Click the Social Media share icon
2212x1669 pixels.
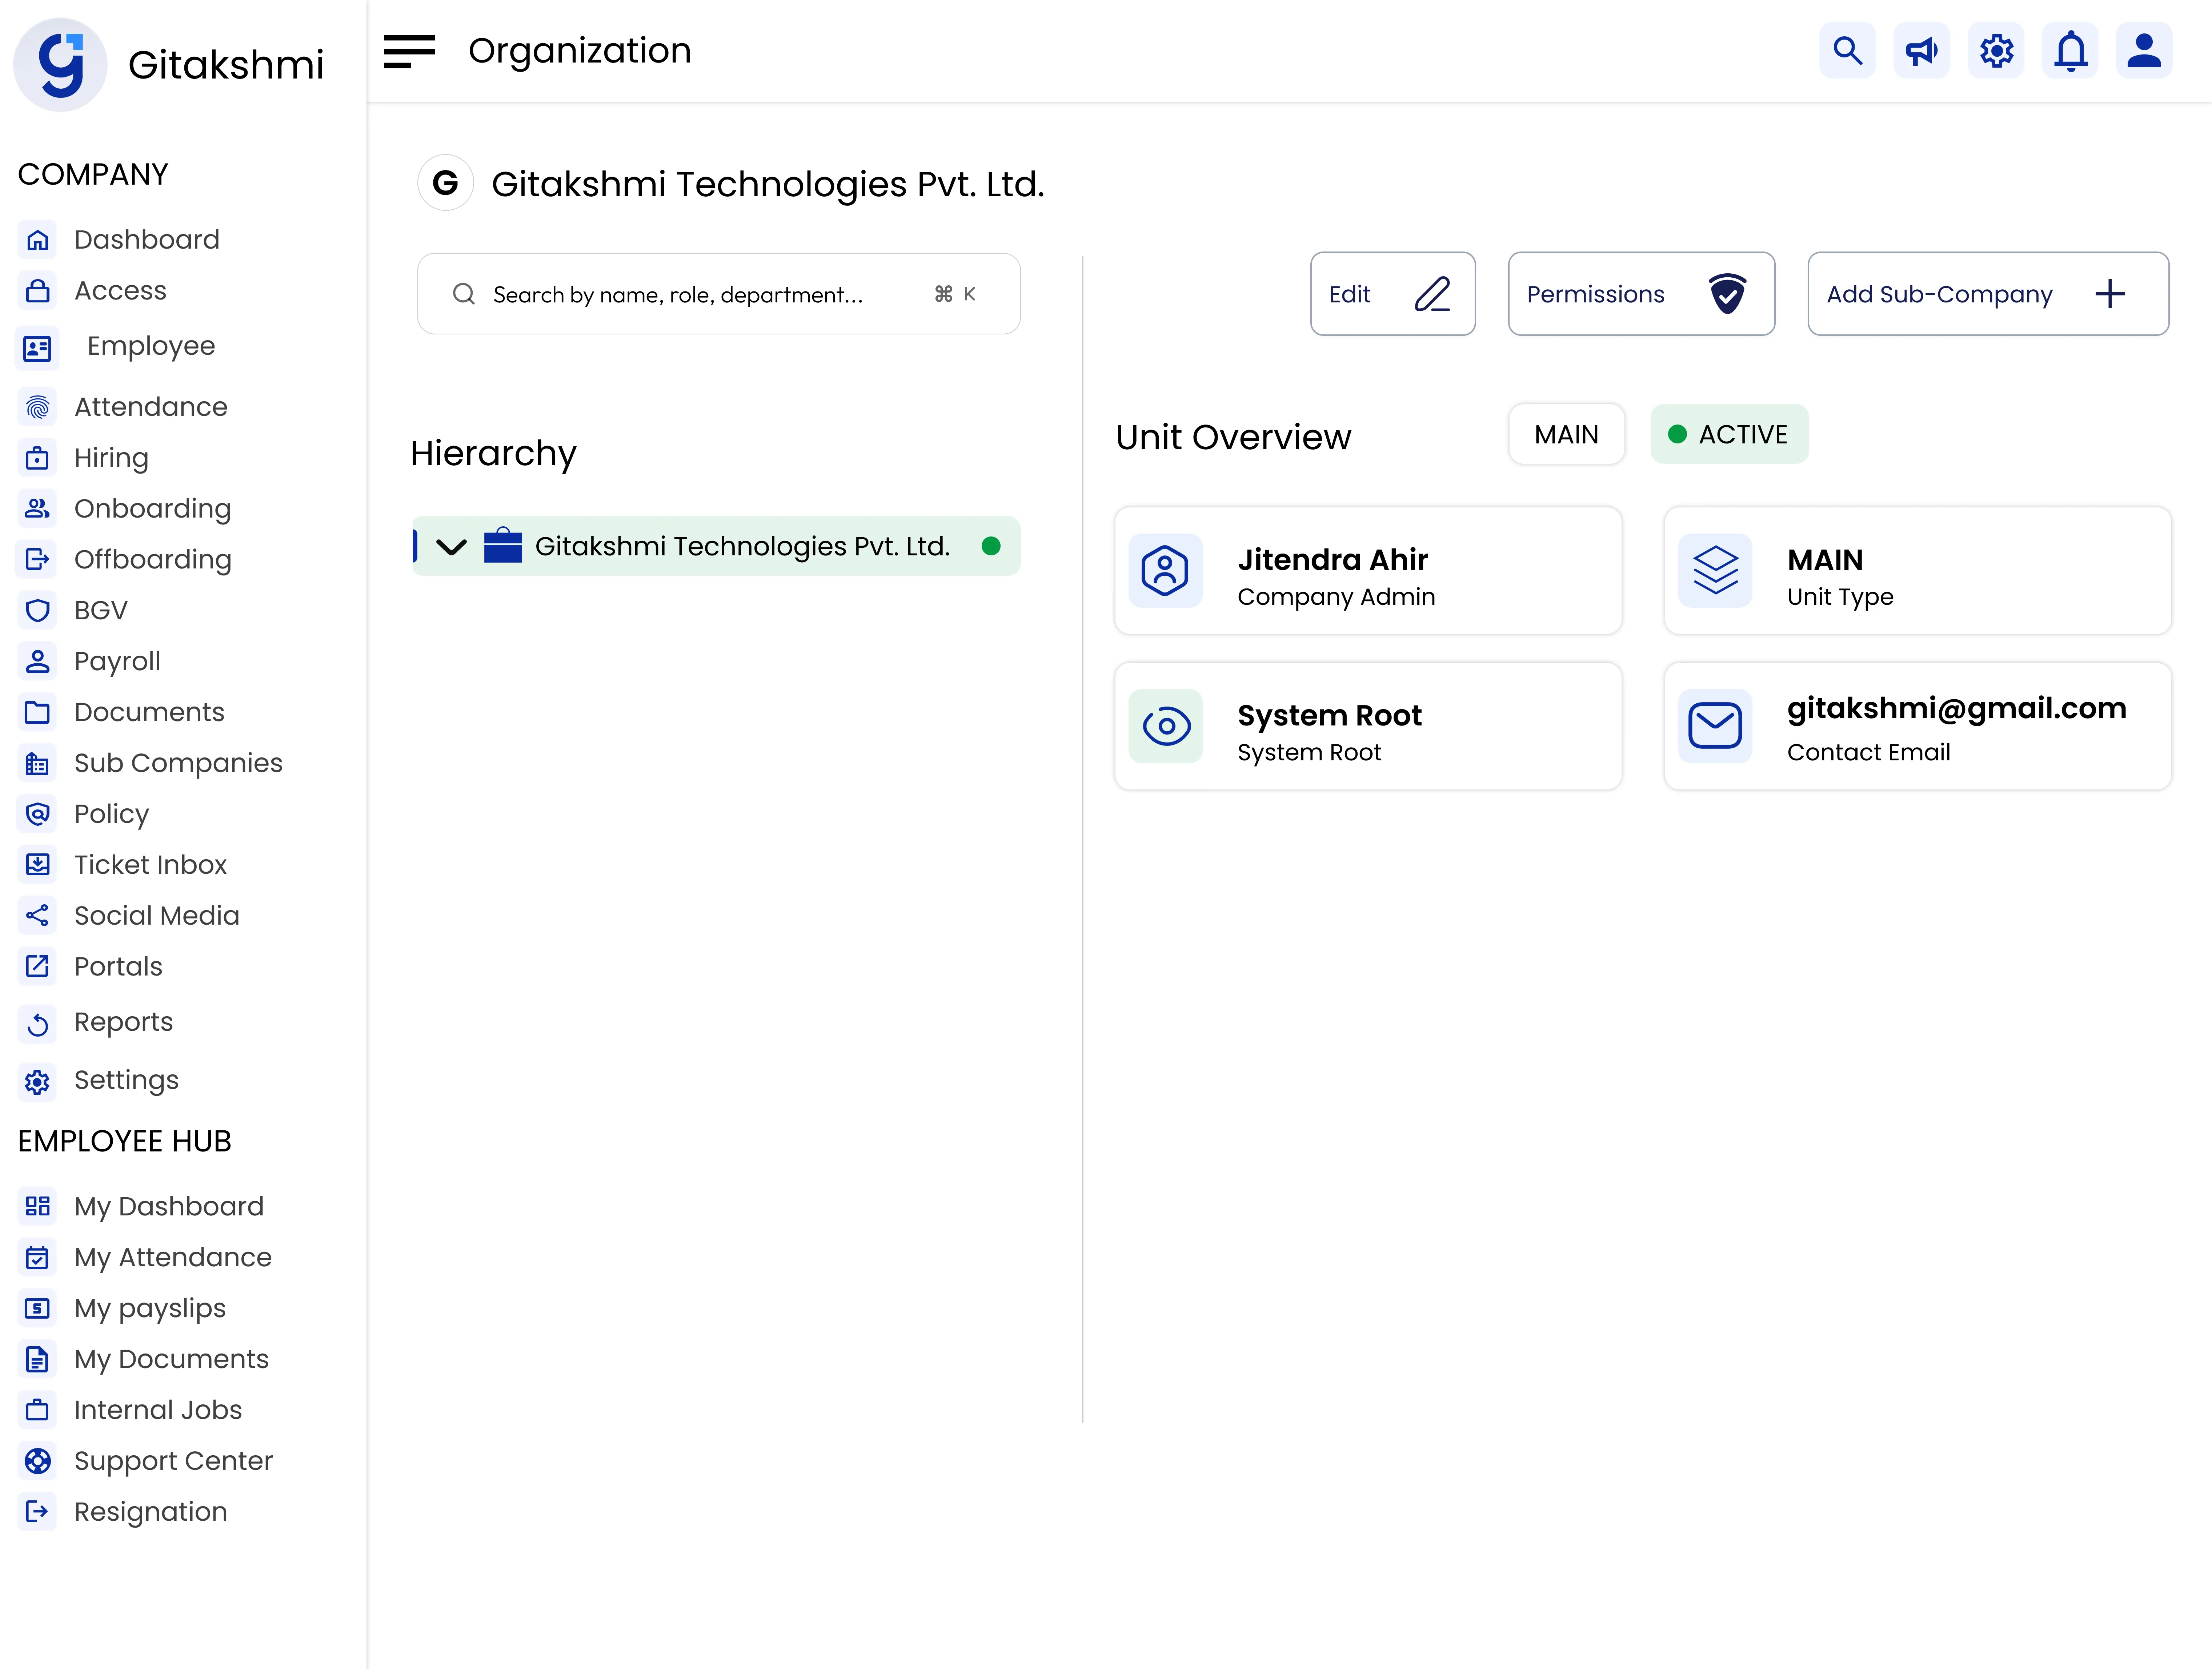click(37, 916)
